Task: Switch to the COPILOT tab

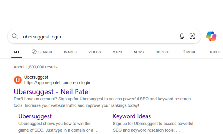Action: tap(163, 52)
